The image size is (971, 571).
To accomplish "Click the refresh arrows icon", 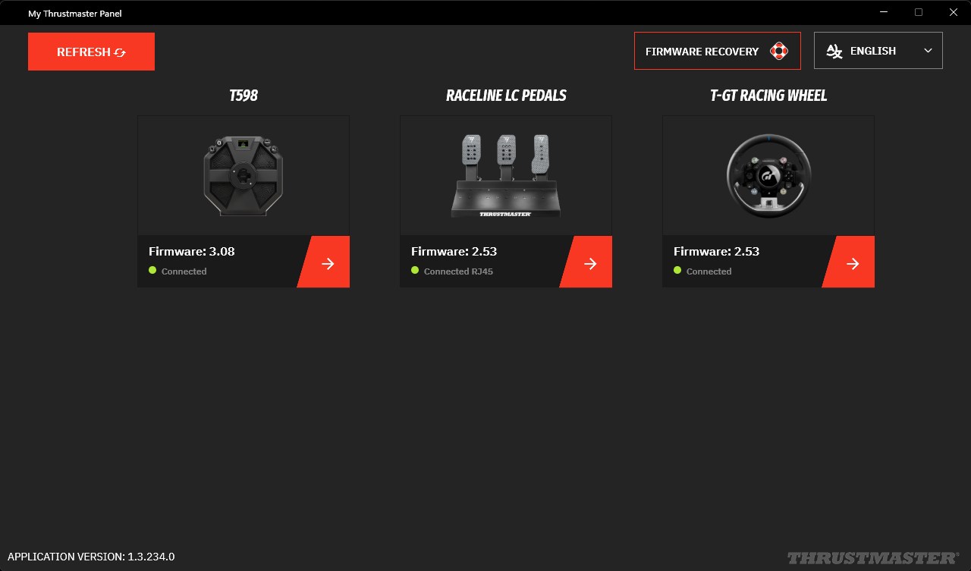I will pyautogui.click(x=120, y=52).
